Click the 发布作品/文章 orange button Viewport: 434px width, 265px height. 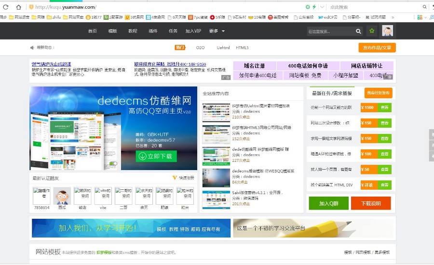click(x=377, y=48)
